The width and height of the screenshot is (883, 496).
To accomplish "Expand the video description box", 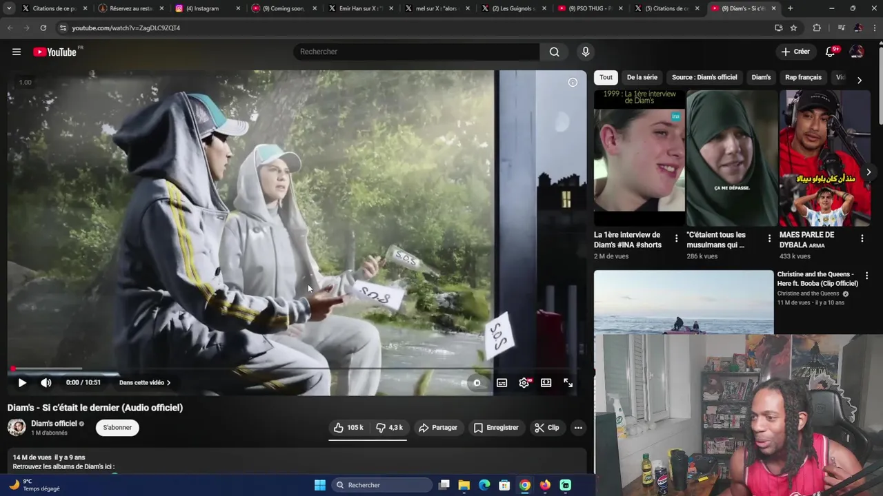I will pos(297,462).
